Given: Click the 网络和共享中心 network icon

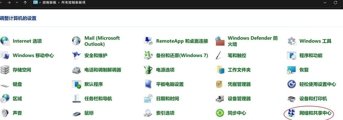Looking at the screenshot, I should [292, 113].
